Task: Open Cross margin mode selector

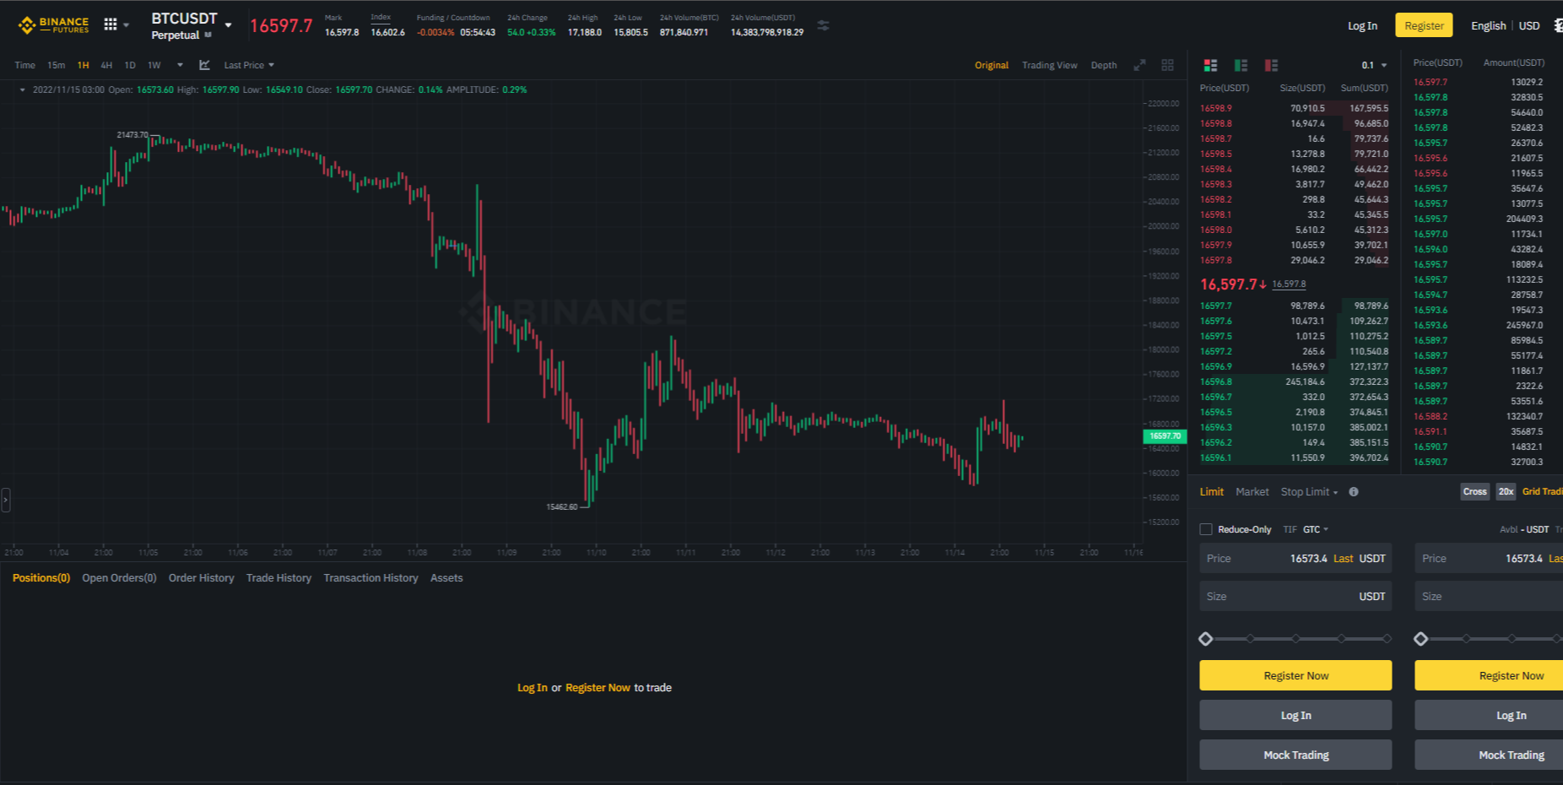Action: (1474, 491)
